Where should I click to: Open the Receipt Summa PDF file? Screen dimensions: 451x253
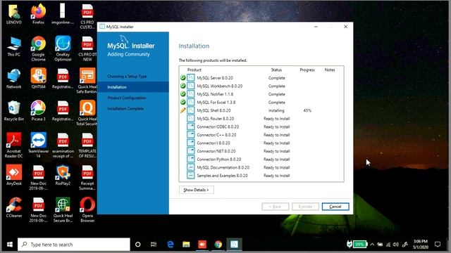pyautogui.click(x=87, y=177)
